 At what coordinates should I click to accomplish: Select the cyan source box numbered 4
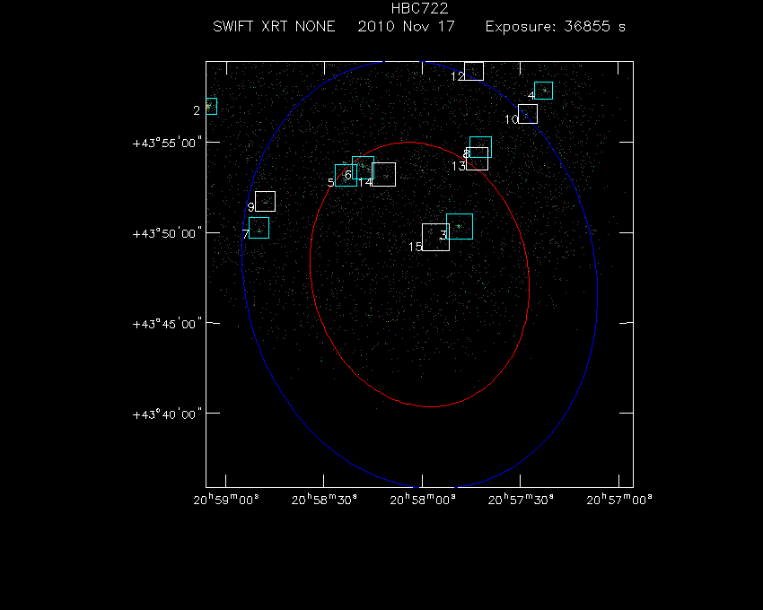(544, 91)
